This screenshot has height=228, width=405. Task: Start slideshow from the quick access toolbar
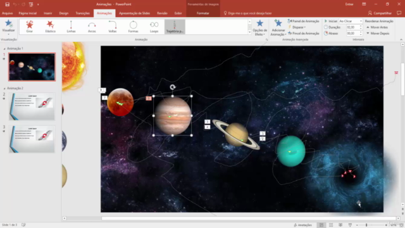pos(31,4)
